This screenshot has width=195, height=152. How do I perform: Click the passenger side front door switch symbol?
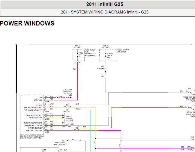(191, 92)
